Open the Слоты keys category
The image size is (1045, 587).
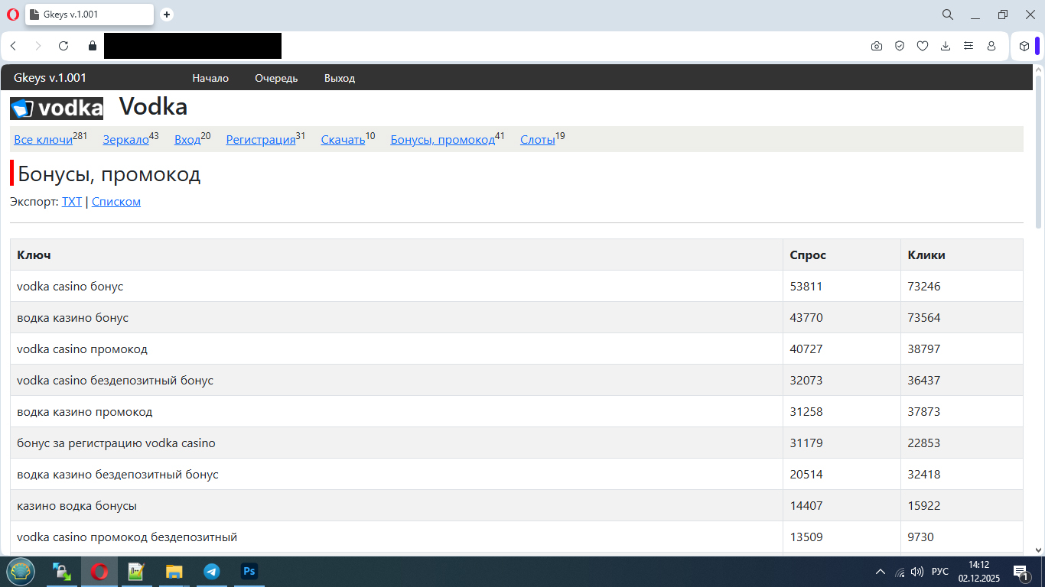pyautogui.click(x=537, y=140)
